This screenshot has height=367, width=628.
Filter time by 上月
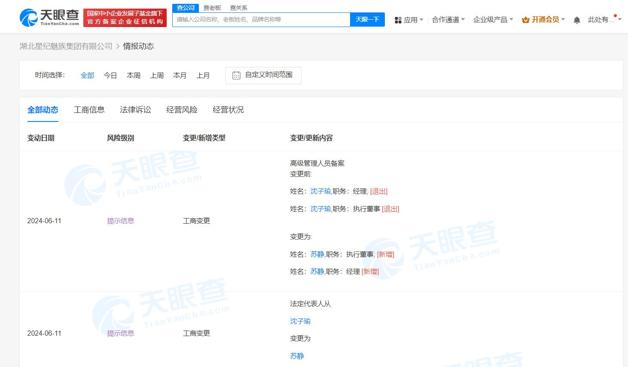(203, 75)
